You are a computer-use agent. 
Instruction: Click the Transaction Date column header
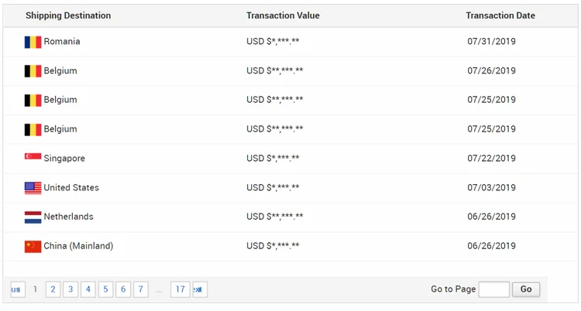pyautogui.click(x=500, y=15)
